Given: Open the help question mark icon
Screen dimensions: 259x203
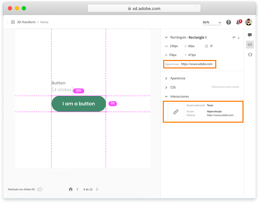Looking at the screenshot, I should 229,22.
